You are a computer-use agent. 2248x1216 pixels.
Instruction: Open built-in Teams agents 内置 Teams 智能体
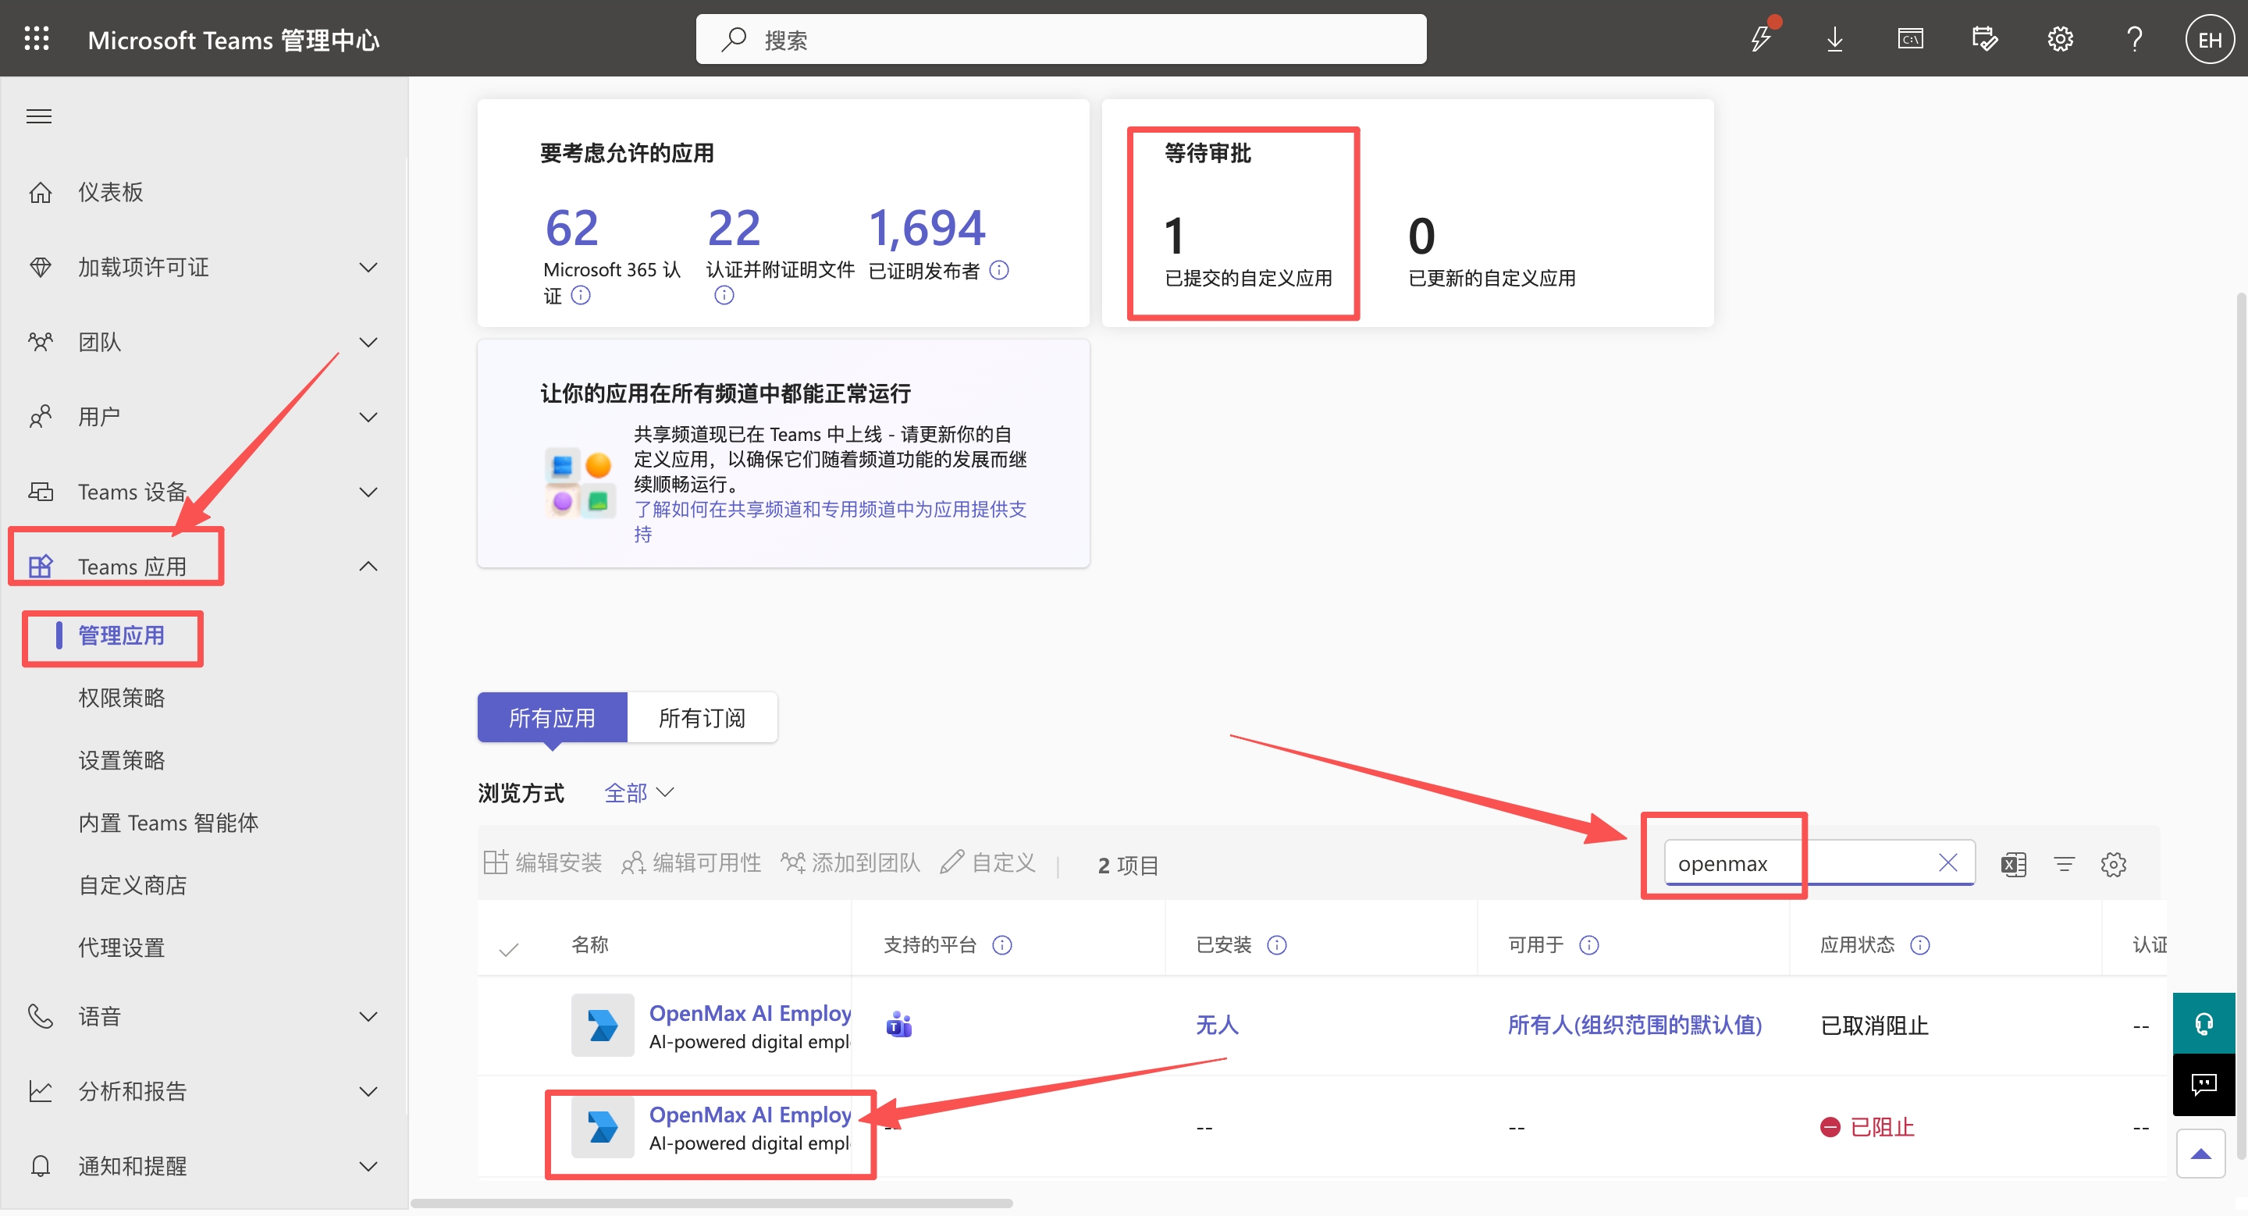[x=168, y=823]
